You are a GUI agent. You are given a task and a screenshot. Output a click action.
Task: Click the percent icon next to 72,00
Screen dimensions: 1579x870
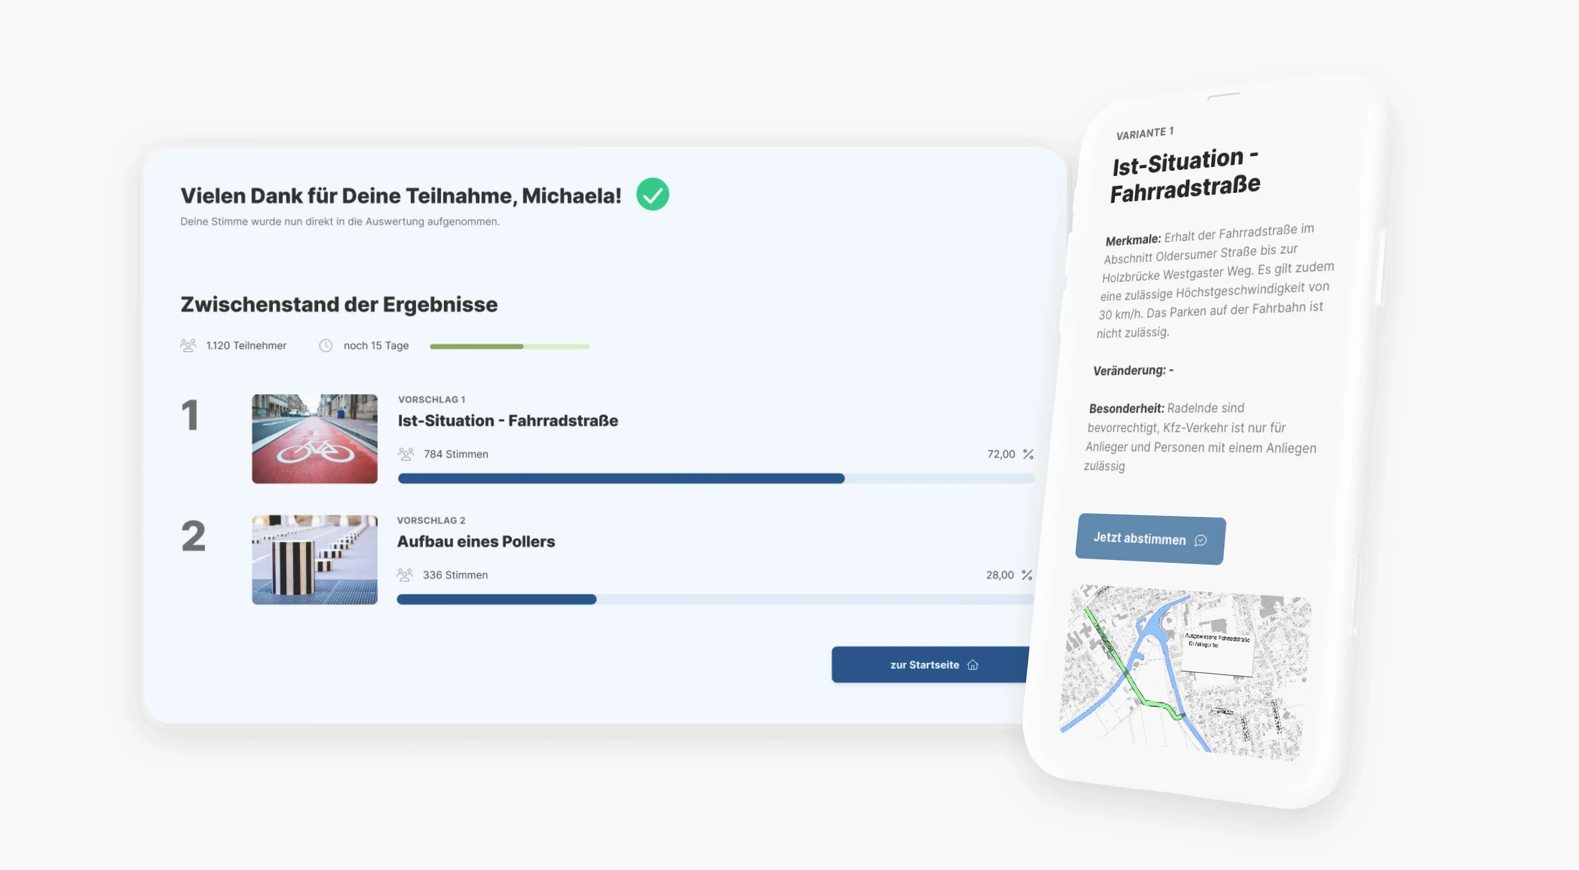[x=1028, y=454]
